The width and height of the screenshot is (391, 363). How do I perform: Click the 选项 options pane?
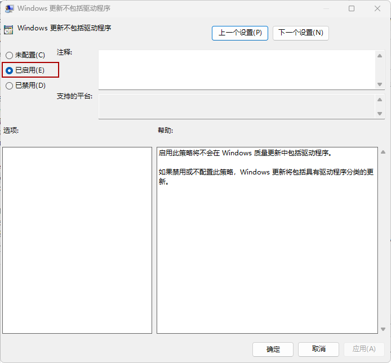(x=77, y=240)
